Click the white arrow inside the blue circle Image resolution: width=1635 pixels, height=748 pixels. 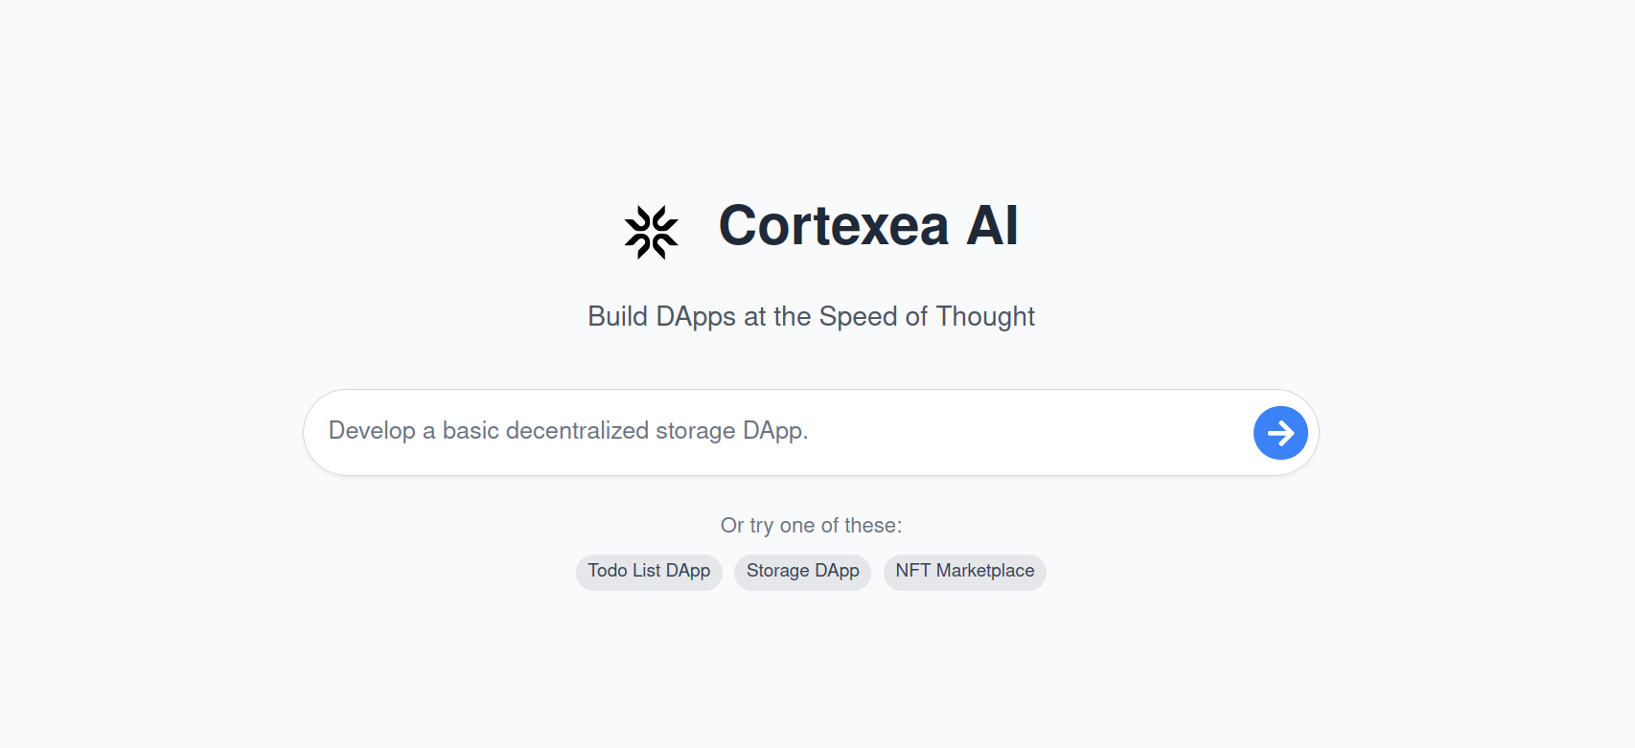(1280, 433)
